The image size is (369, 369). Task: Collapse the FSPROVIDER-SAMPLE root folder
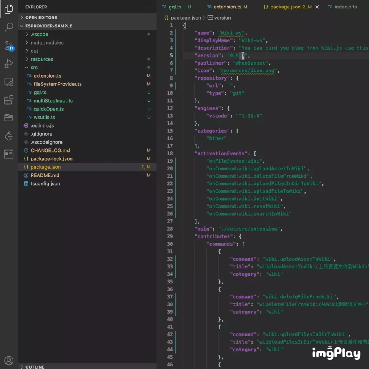pos(87,26)
